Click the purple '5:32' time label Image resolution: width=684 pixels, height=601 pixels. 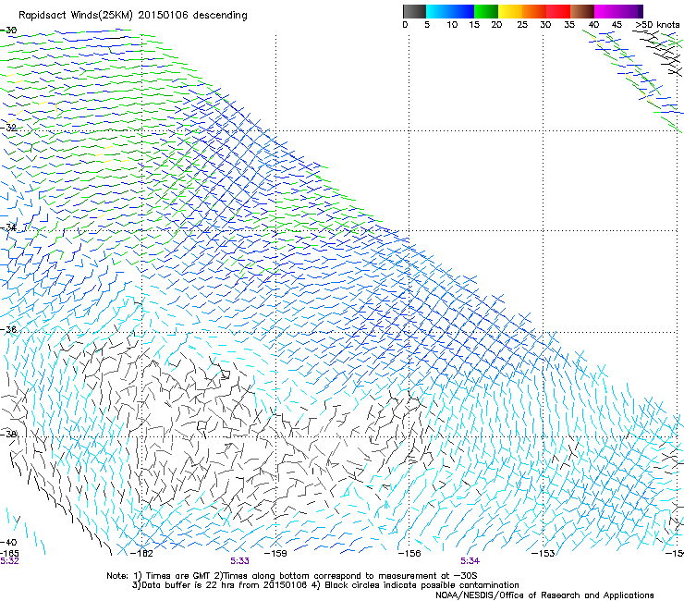[x=9, y=561]
